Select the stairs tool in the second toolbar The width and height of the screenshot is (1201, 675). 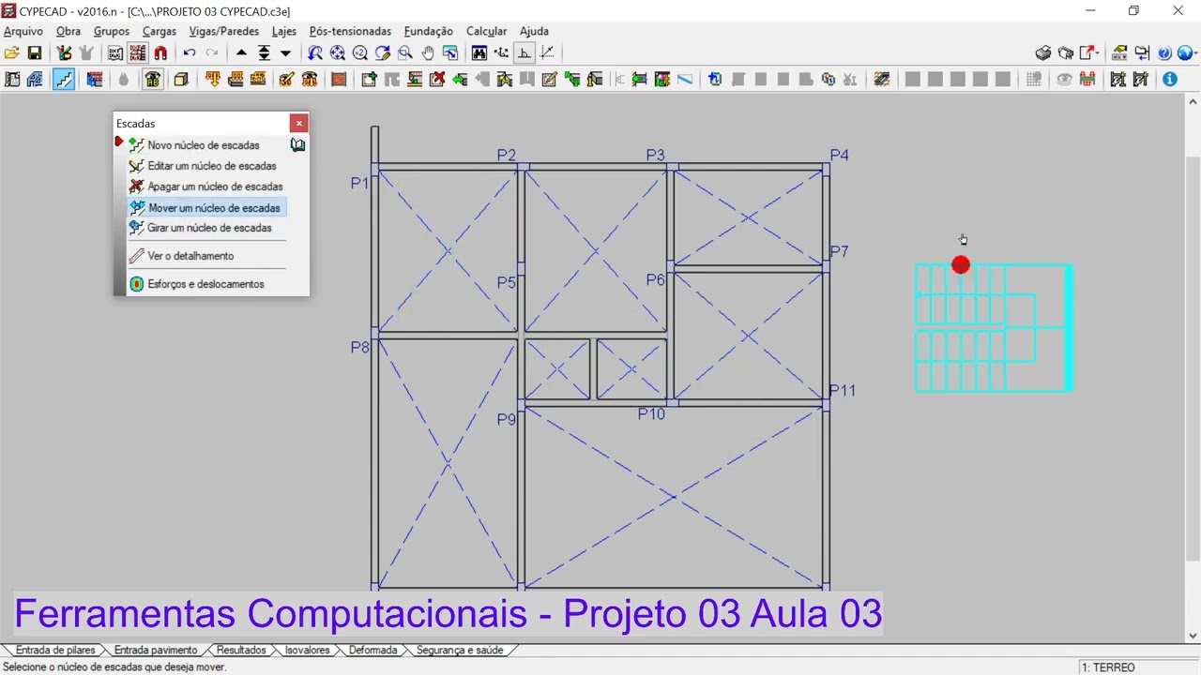click(63, 80)
